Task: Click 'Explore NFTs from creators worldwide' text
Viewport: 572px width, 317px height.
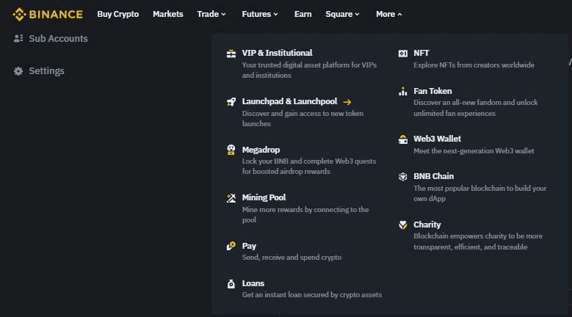Action: coord(474,65)
